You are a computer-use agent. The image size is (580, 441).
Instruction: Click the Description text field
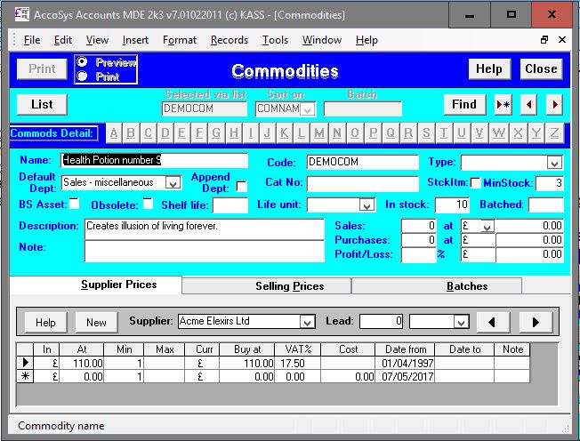(x=205, y=229)
